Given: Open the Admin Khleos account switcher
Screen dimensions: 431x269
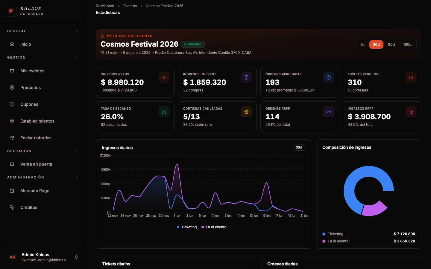Looking at the screenshot, I should (43, 257).
